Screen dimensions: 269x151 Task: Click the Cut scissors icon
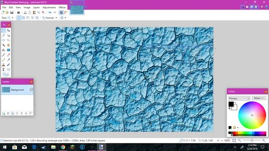(25, 13)
